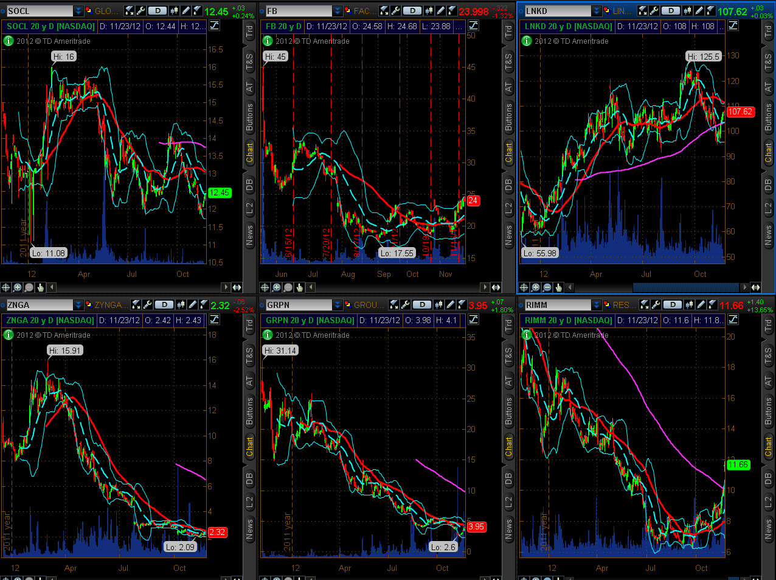Click the rightmost flask icon on RIMM toolbar

point(712,305)
